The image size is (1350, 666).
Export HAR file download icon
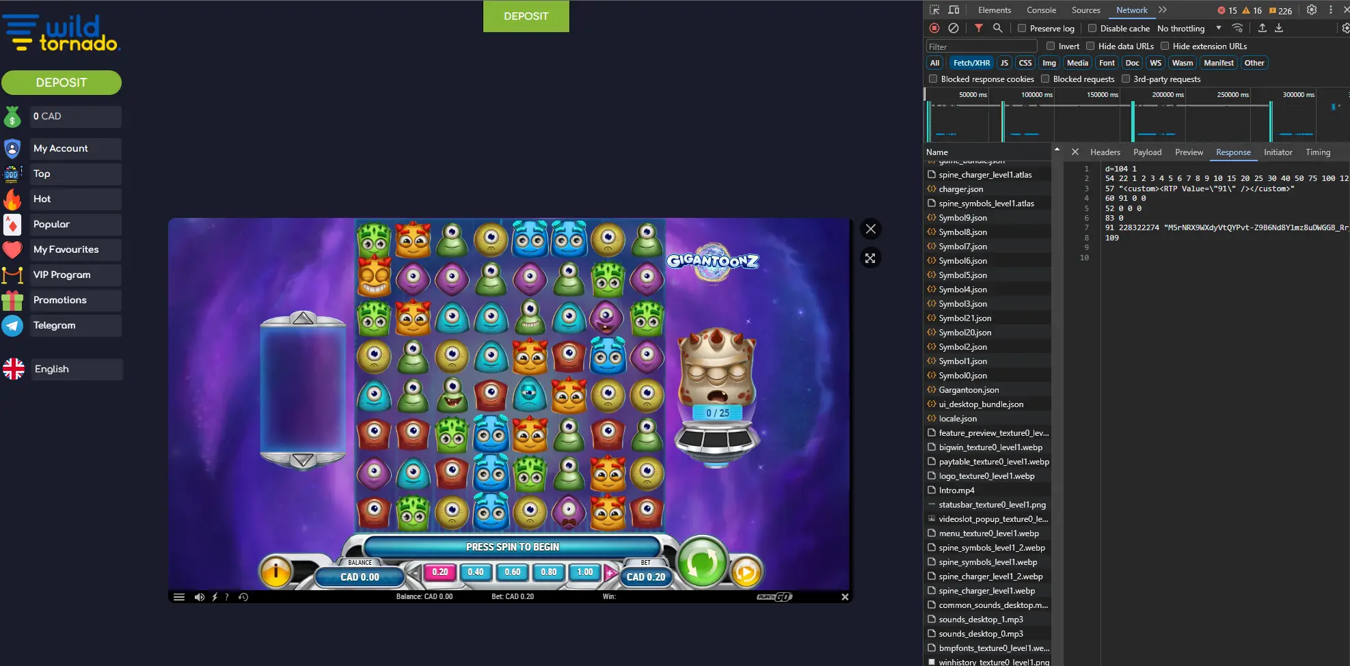[x=1279, y=28]
